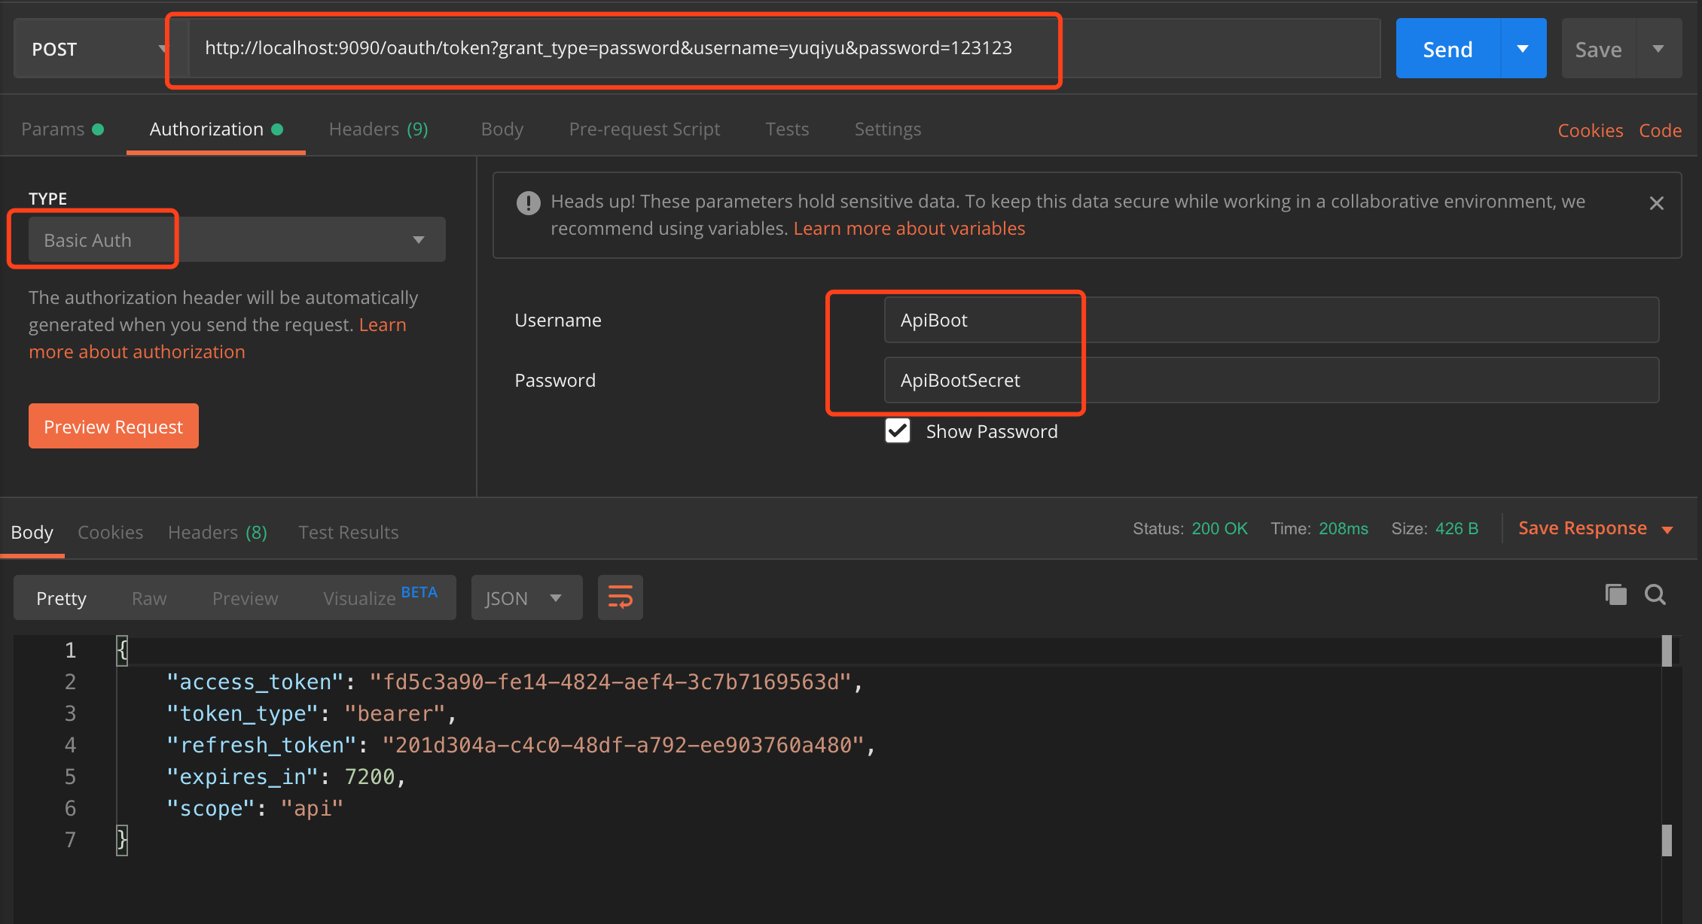
Task: Dismiss the Heads up warning banner
Action: point(1656,203)
